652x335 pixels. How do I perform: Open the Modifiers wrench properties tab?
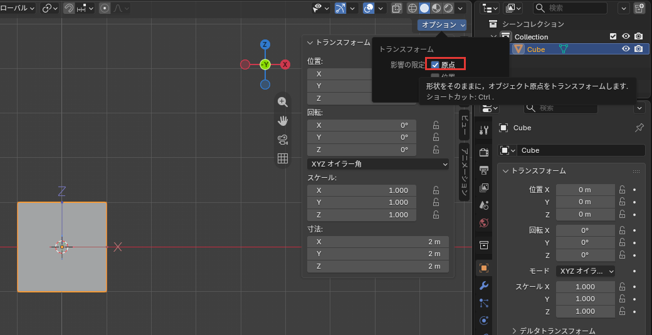(x=483, y=286)
